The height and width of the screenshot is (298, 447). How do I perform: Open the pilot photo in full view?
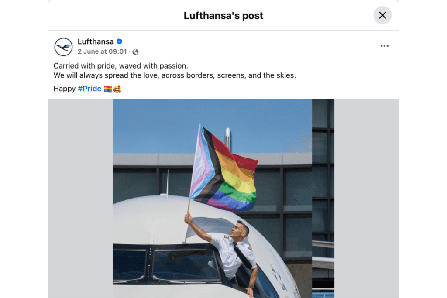click(x=223, y=199)
